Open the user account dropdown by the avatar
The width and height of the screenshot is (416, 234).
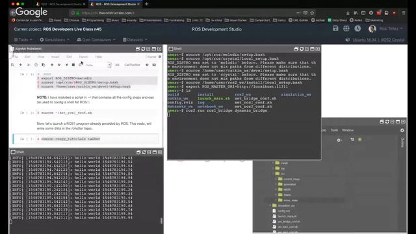[385, 29]
